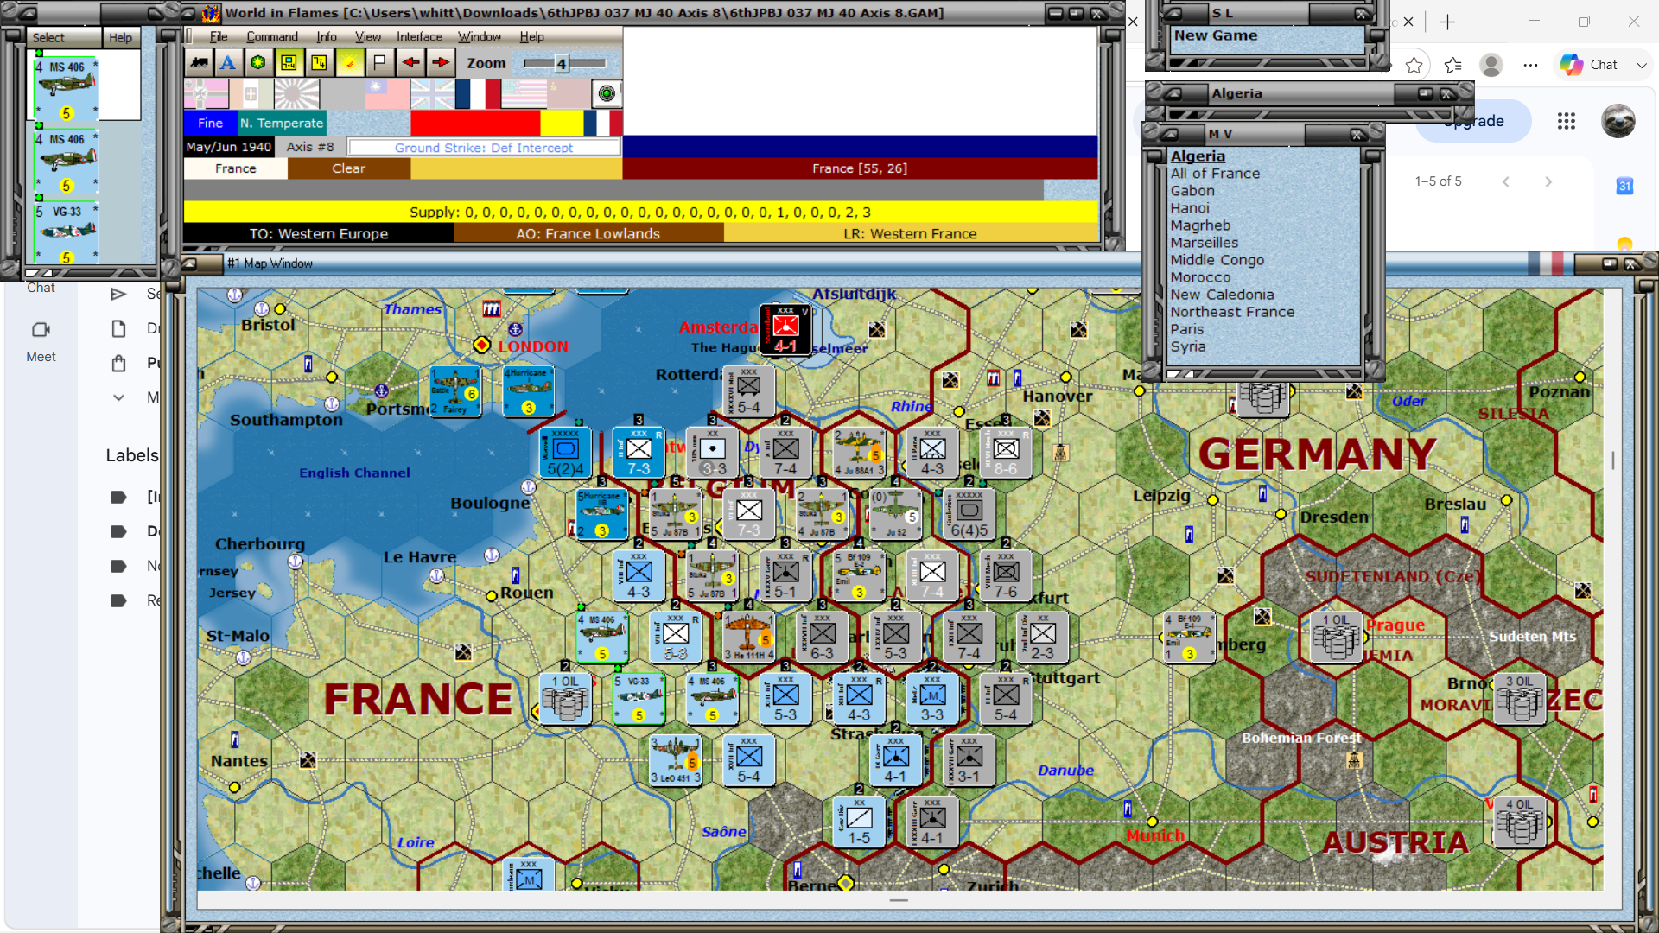This screenshot has width=1659, height=933.
Task: Toggle the yellow 7-4 numbers toolbar icon
Action: point(319,62)
